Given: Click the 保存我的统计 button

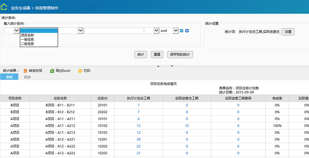Looking at the screenshot, I should (x=180, y=54).
